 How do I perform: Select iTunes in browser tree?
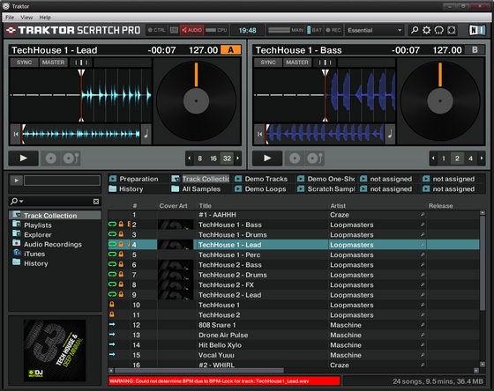tap(34, 254)
